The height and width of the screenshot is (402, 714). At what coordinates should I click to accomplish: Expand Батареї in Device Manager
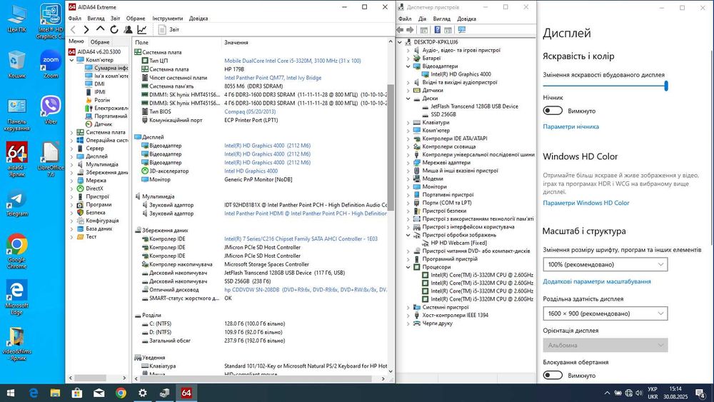(408, 59)
